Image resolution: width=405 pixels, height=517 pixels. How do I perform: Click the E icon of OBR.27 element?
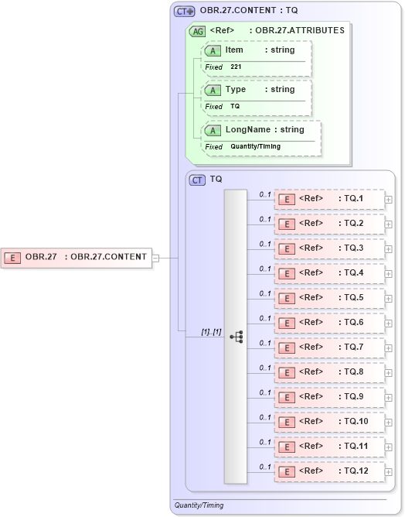(12, 258)
